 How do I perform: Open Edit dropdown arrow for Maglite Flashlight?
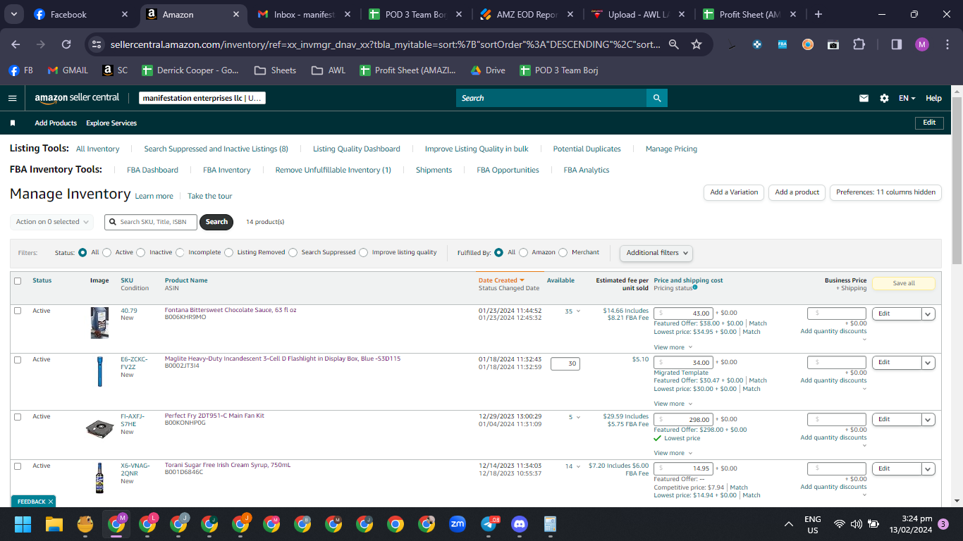[x=928, y=363]
